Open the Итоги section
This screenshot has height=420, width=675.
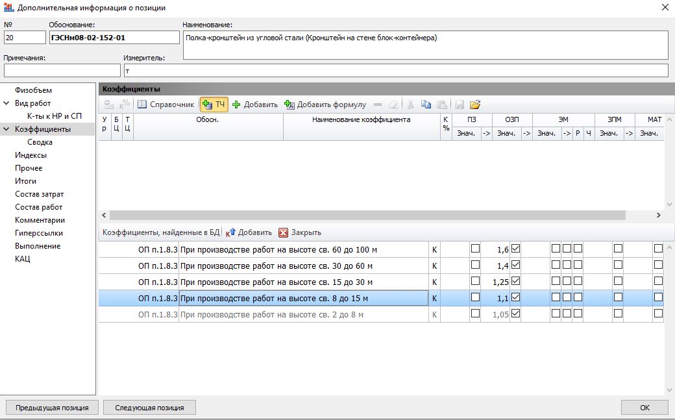(x=25, y=180)
